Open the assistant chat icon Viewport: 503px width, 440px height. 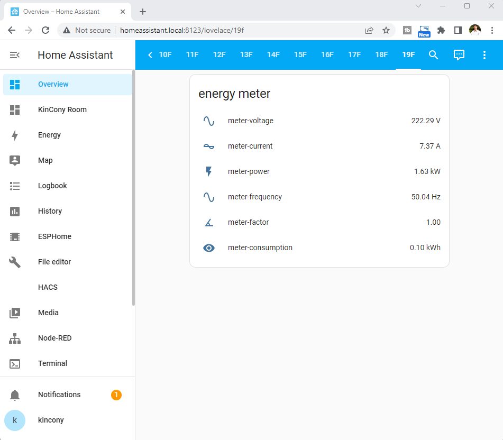(x=459, y=55)
